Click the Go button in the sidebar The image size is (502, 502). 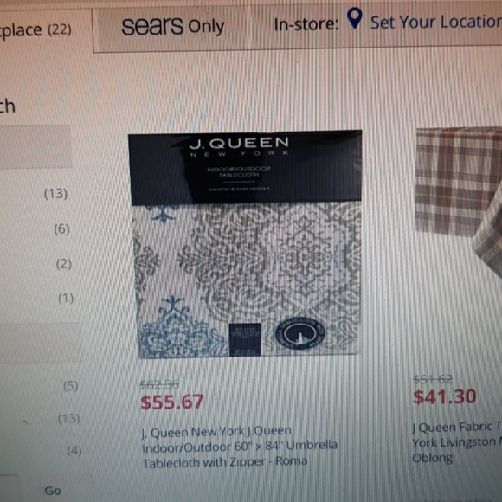click(53, 491)
